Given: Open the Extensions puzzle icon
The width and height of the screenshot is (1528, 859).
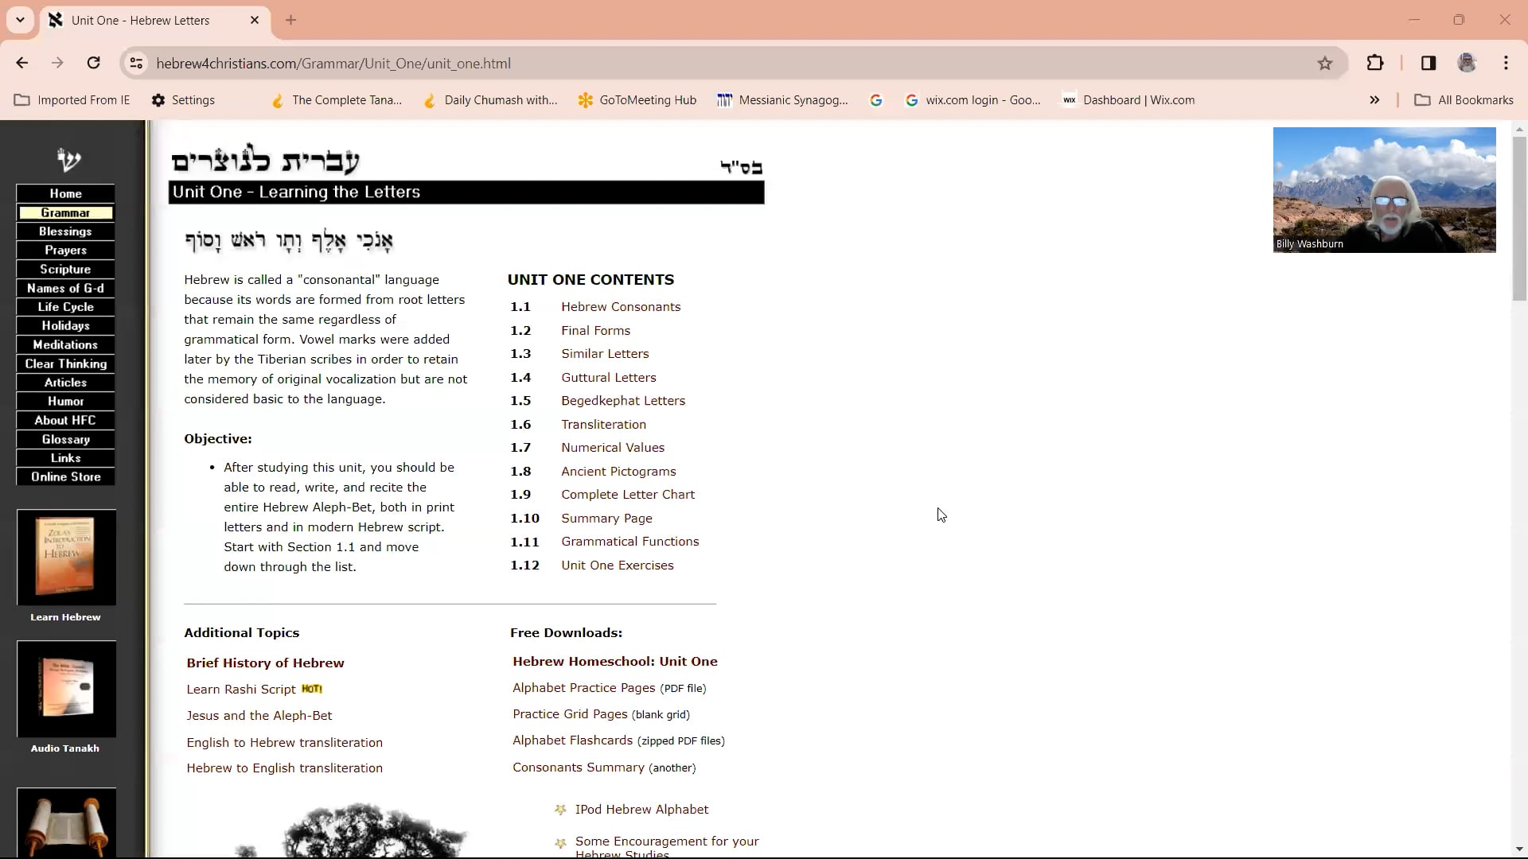Looking at the screenshot, I should point(1375,64).
